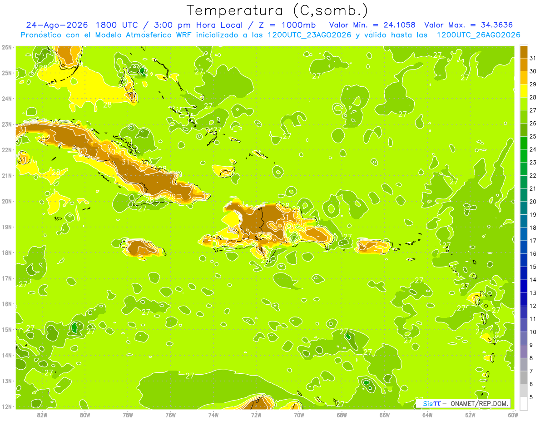Click the 66W longitude axis label
This screenshot has width=545, height=421.
coord(384,415)
